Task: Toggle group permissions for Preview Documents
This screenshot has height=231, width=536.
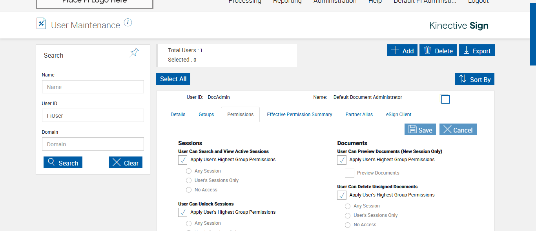Action: click(342, 160)
